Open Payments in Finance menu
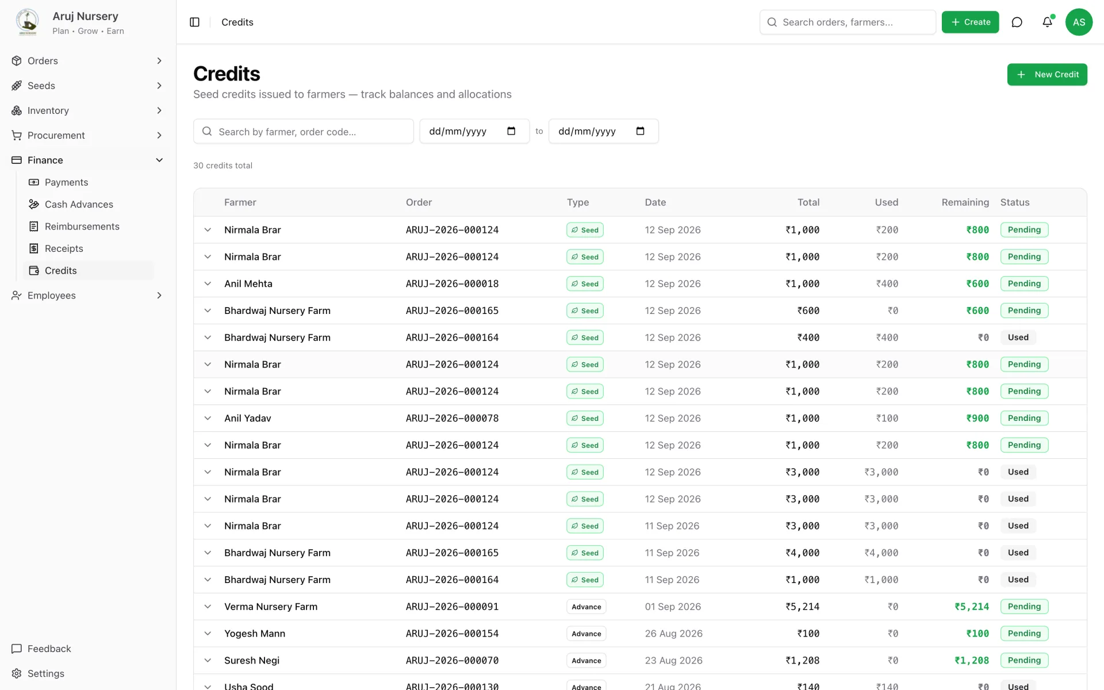The image size is (1104, 690). click(x=89, y=182)
